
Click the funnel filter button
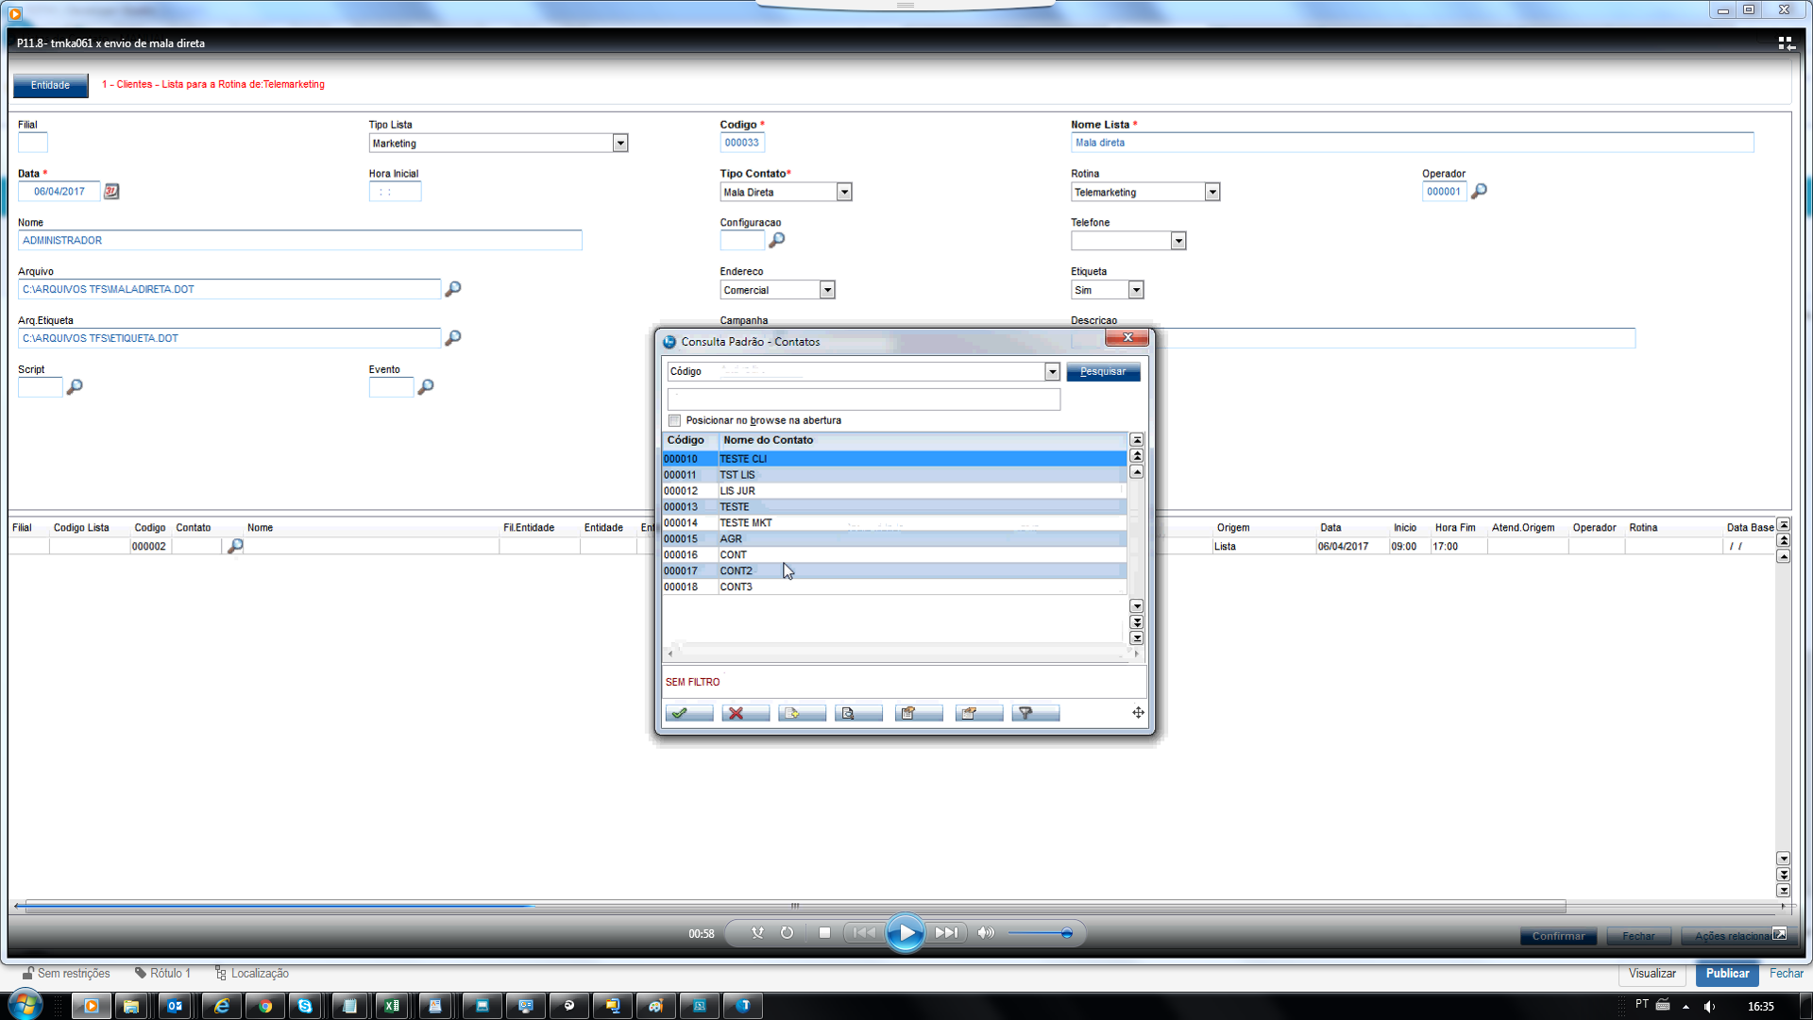pos(1034,713)
